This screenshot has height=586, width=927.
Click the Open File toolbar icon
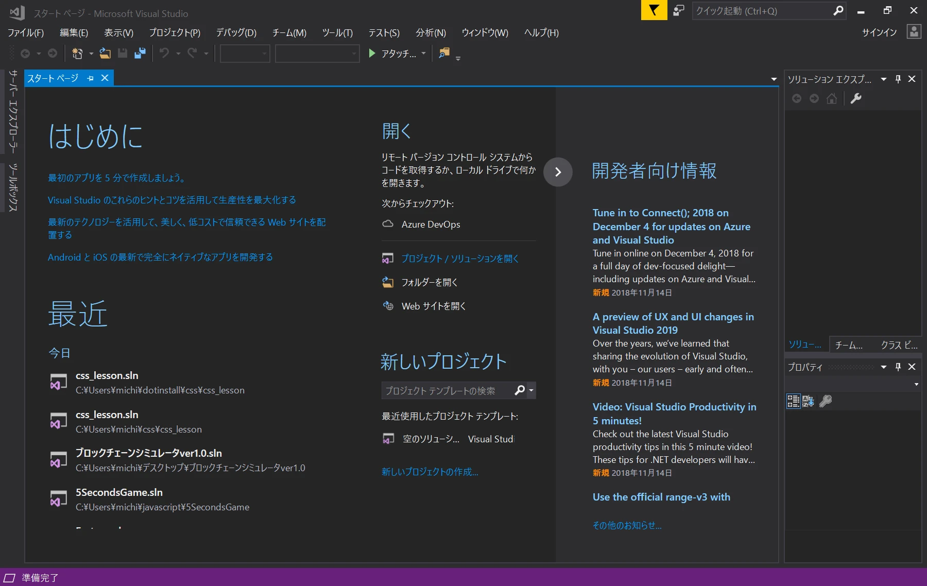click(x=105, y=53)
